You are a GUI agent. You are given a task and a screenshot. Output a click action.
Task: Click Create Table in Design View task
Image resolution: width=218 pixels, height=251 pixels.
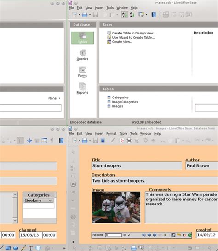tap(134, 33)
